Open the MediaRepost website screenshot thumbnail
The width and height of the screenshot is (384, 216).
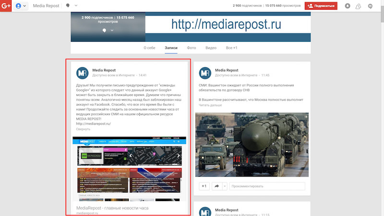[x=129, y=169]
